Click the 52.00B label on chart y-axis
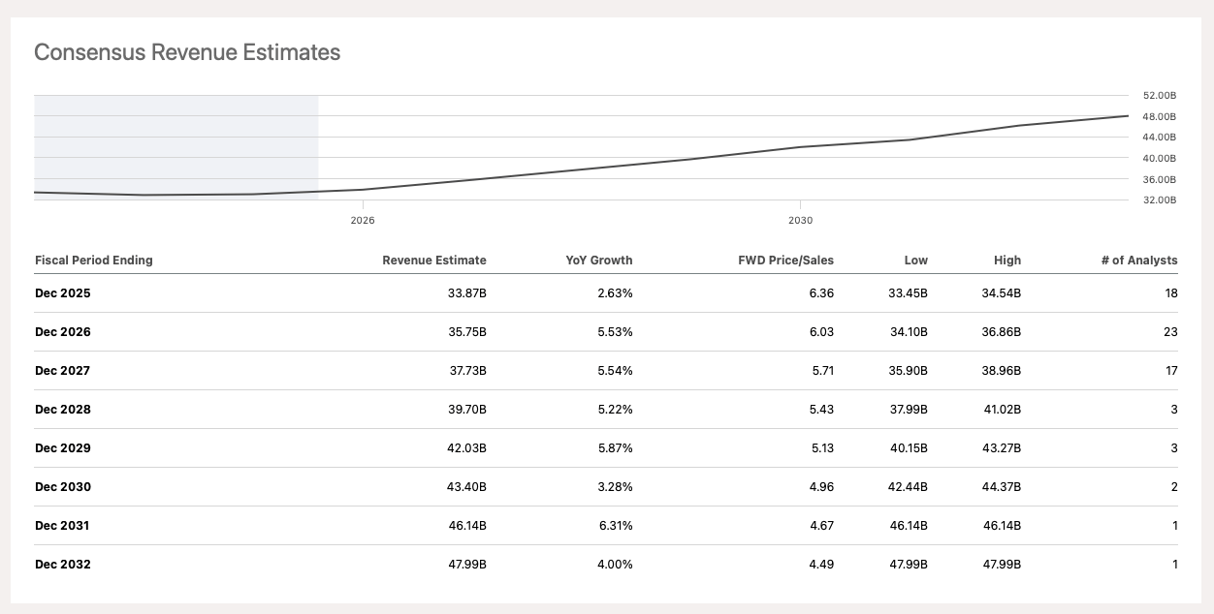The height and width of the screenshot is (614, 1214). tap(1160, 96)
